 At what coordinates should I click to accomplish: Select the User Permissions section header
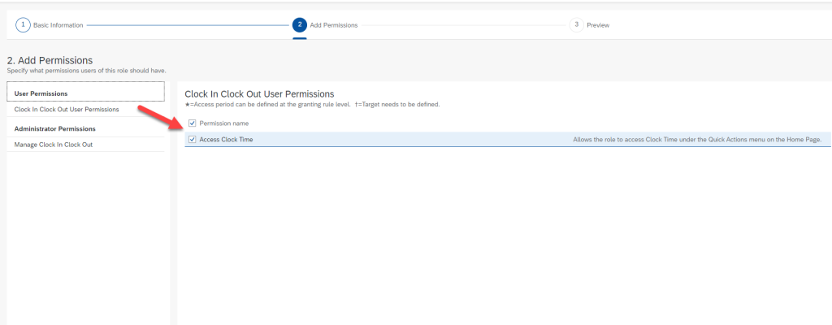click(85, 92)
